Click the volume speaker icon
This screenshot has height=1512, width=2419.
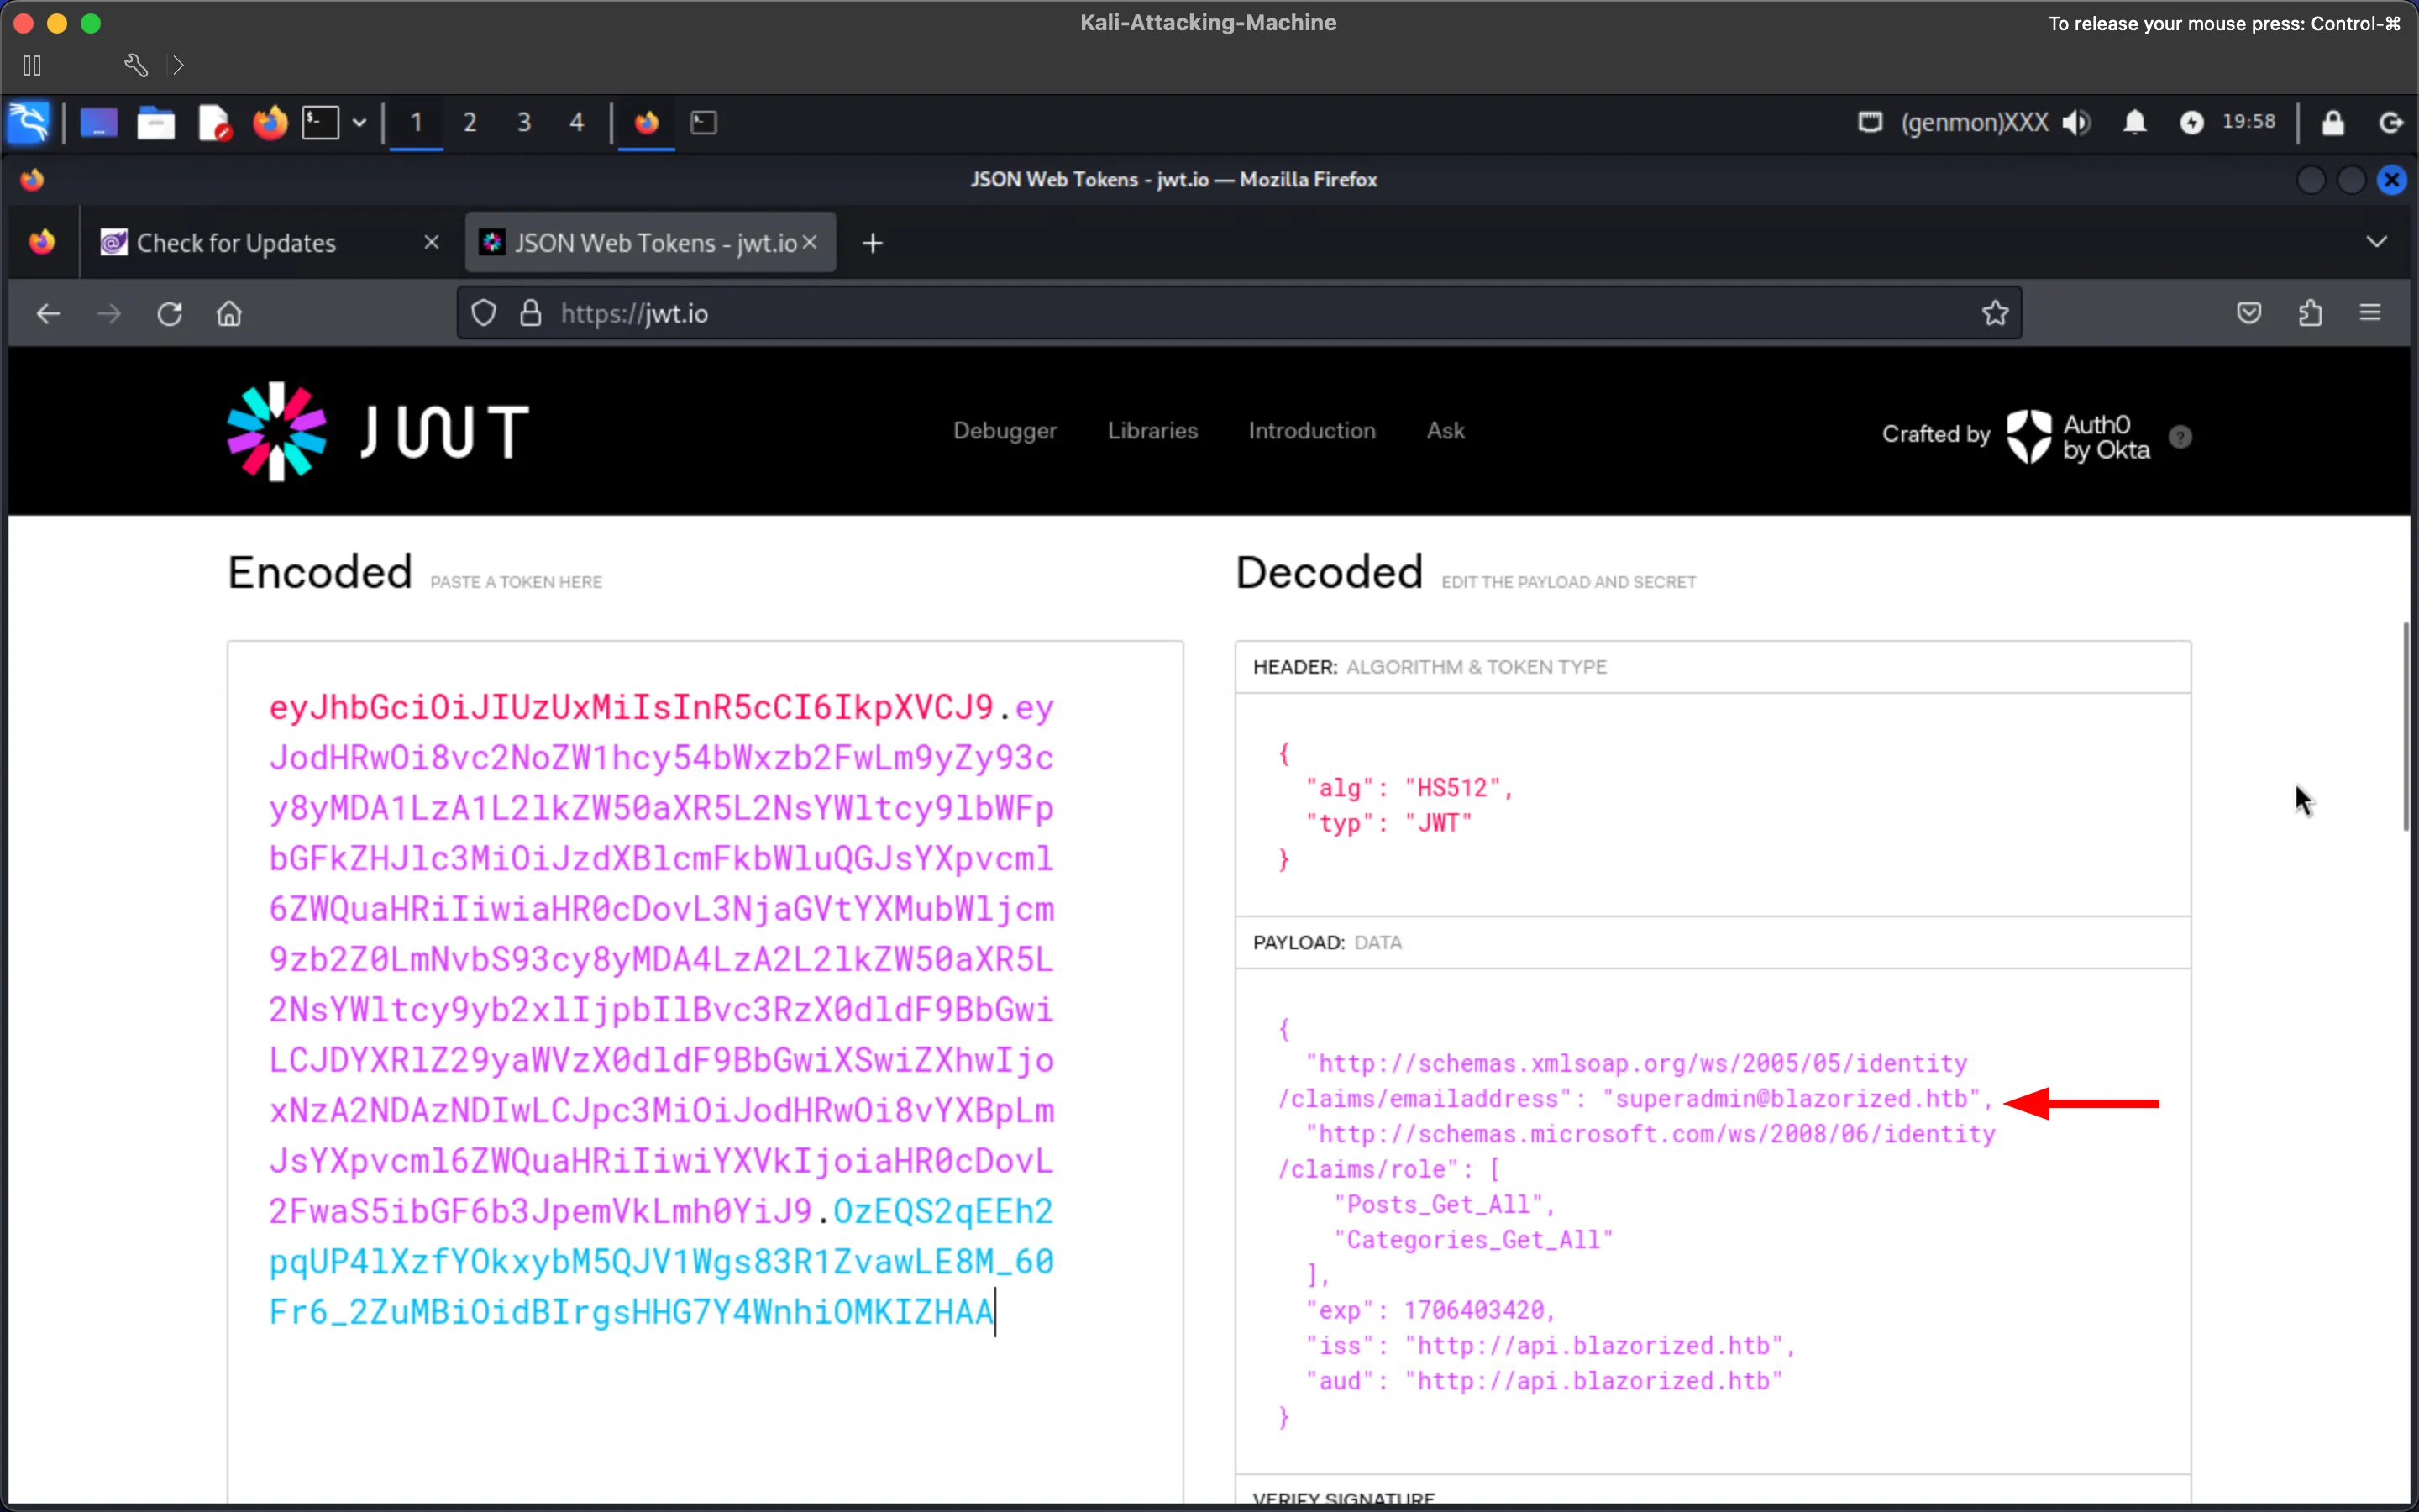tap(2077, 122)
